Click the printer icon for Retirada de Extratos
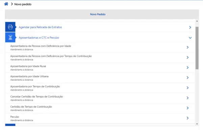 (10, 27)
